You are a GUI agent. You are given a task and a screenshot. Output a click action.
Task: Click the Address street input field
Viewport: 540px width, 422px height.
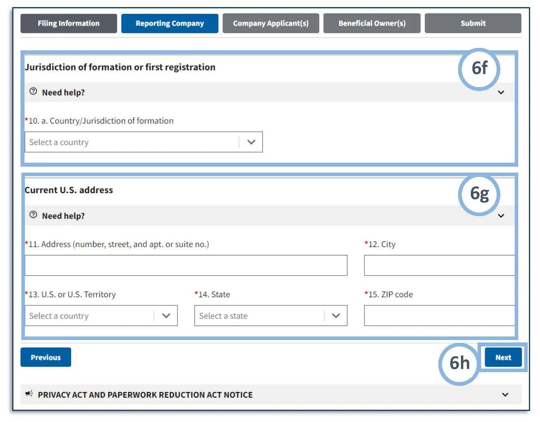click(186, 265)
